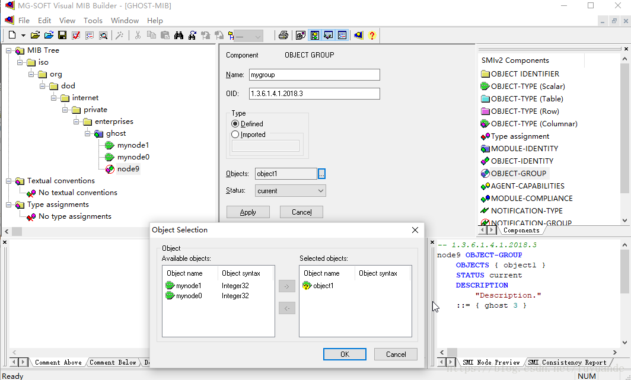The height and width of the screenshot is (380, 631).
Task: Click the Name field containing mygroup
Action: pyautogui.click(x=314, y=75)
